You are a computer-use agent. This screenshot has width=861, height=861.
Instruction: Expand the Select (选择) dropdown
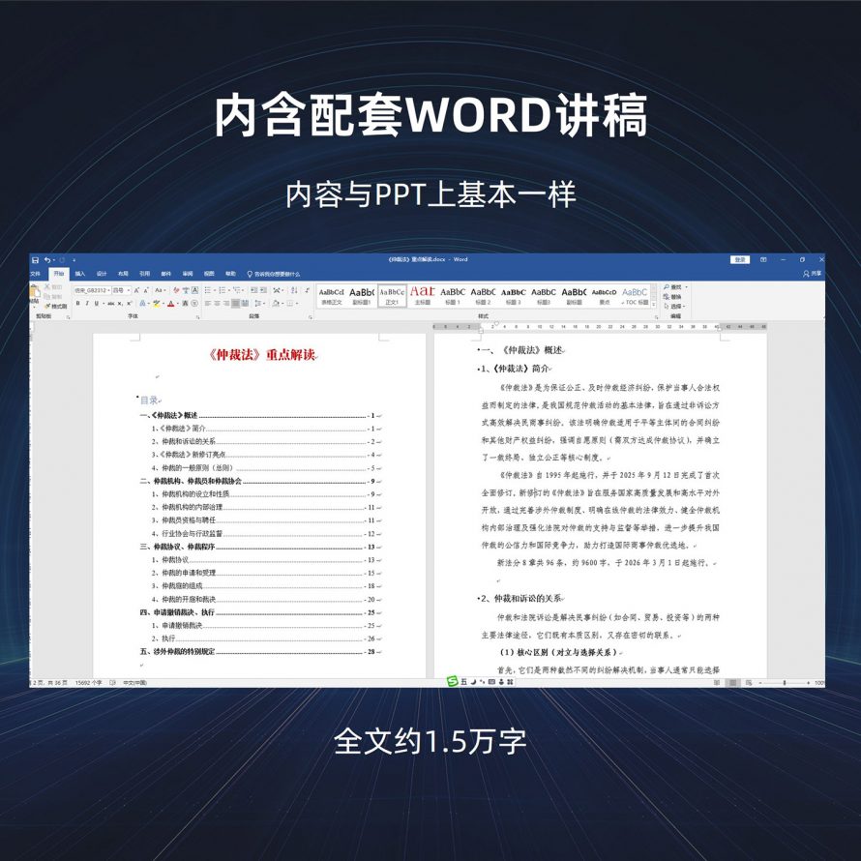tap(676, 306)
